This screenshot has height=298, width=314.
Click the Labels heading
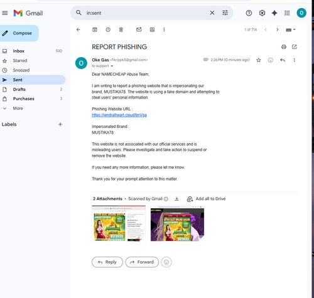[9, 124]
